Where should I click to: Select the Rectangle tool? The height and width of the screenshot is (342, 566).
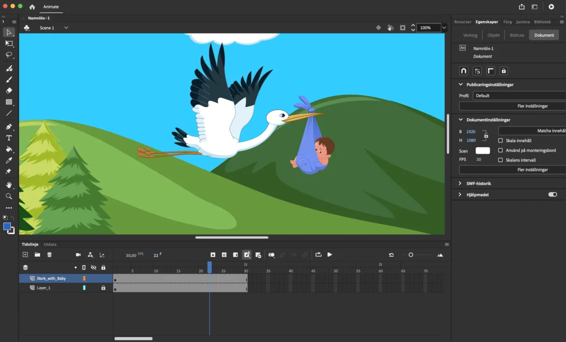click(x=9, y=102)
